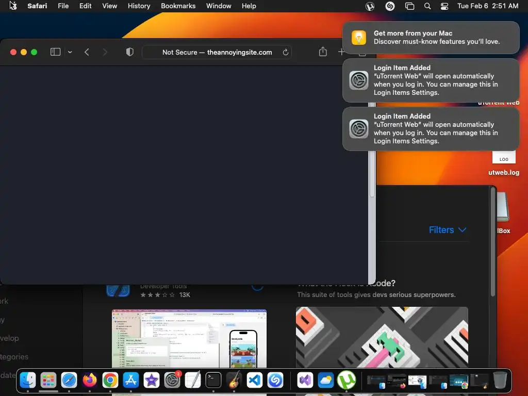Open Safari privacy report shield

pyautogui.click(x=129, y=52)
